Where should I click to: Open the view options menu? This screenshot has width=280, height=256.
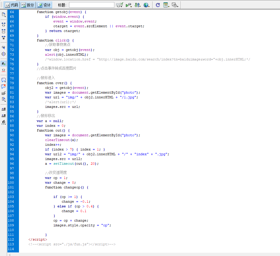point(166,5)
